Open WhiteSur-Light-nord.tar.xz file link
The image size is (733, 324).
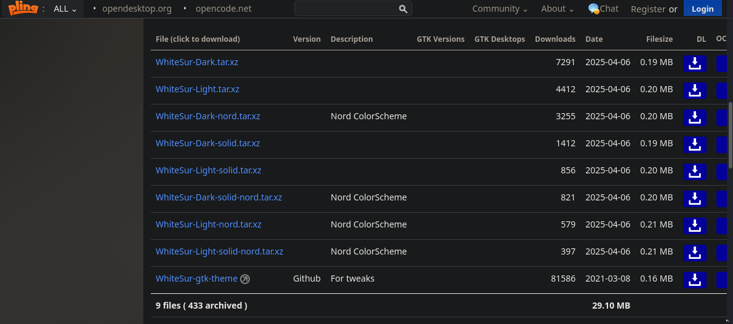[x=209, y=224]
